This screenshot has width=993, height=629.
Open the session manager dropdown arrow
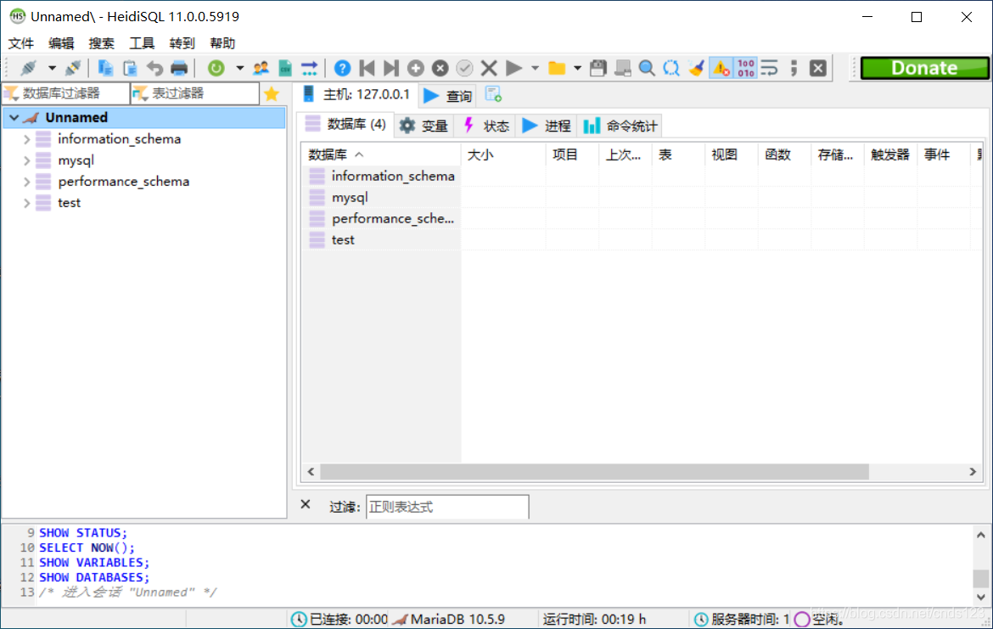point(52,68)
